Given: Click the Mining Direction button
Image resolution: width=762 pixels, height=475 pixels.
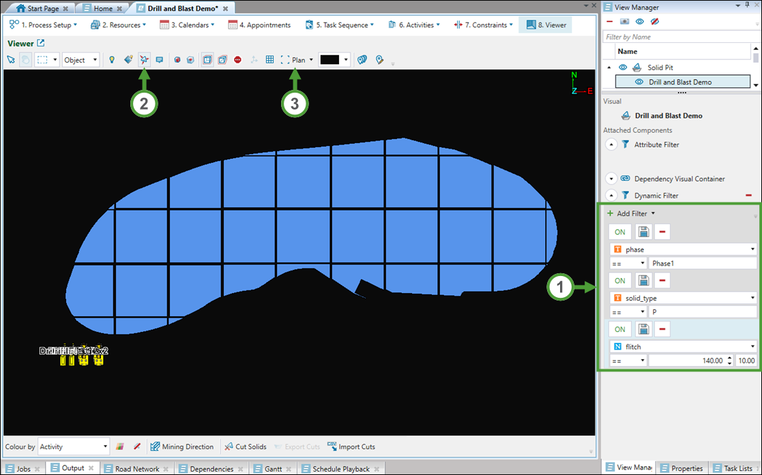Looking at the screenshot, I should pos(181,447).
